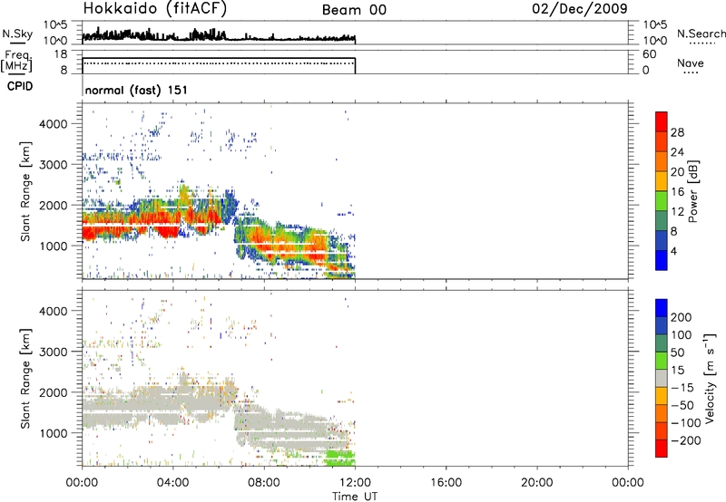Screen dimensions: 726x502
Task: Click the 'CPID' label
Action: (20, 86)
